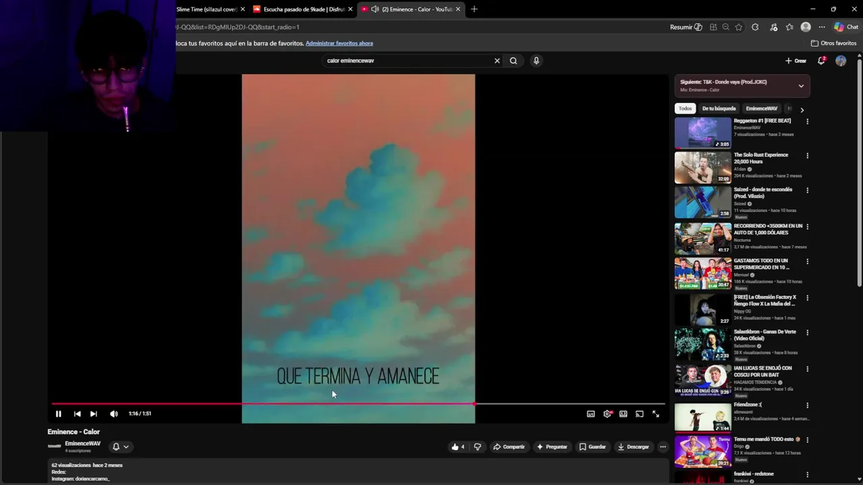Open the favorites list icon
863x485 pixels.
[790, 28]
